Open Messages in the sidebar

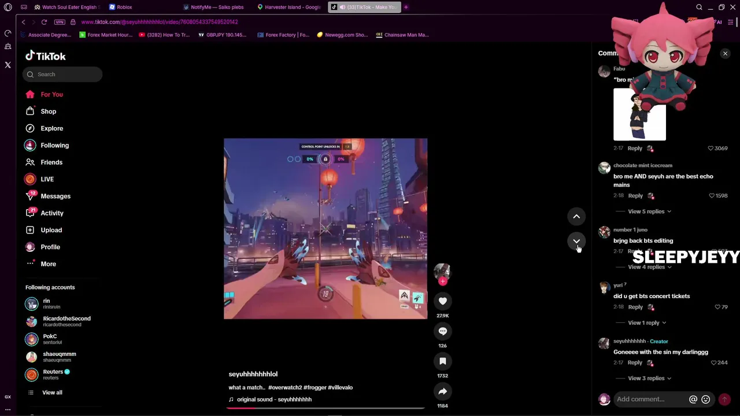pyautogui.click(x=55, y=196)
